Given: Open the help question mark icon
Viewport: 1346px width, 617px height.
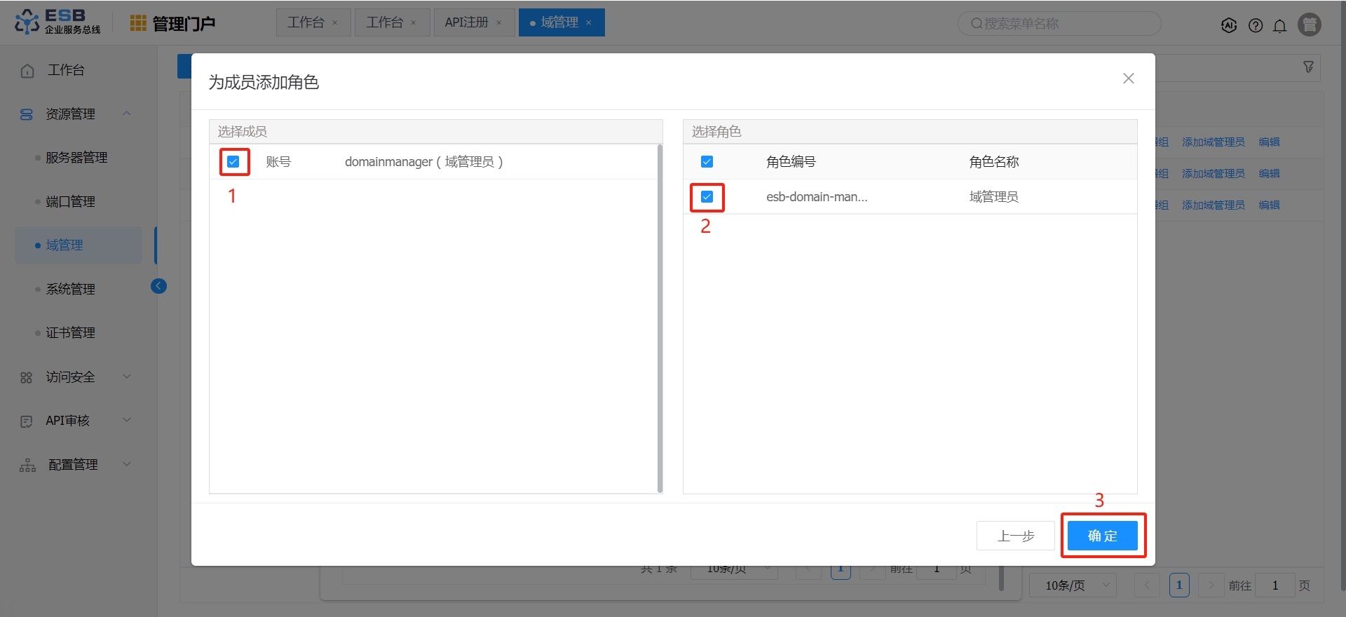Looking at the screenshot, I should click(1256, 25).
